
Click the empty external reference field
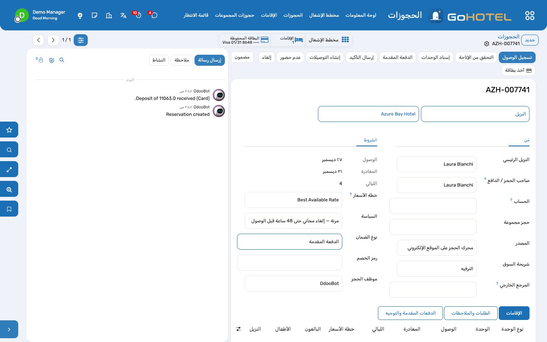pyautogui.click(x=433, y=290)
